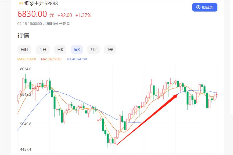
Task: Select the 五日 chart tab
Action: tap(42, 50)
